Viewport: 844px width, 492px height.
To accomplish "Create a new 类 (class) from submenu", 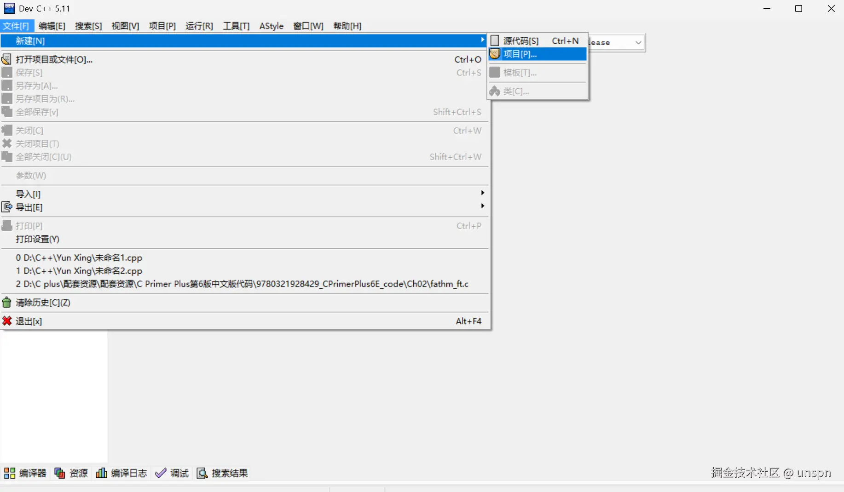I will (x=514, y=91).
